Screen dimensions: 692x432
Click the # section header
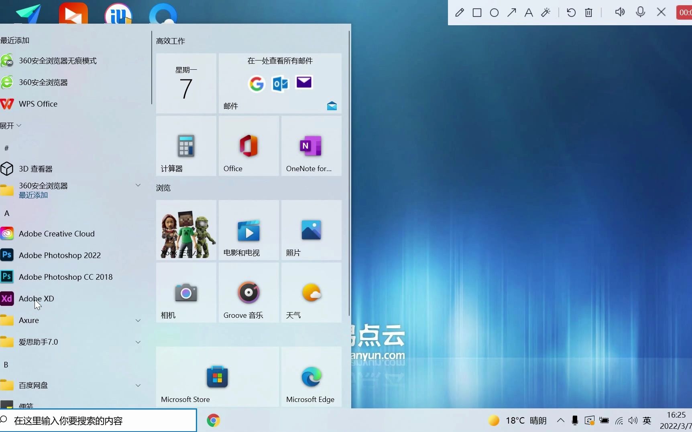(6, 148)
